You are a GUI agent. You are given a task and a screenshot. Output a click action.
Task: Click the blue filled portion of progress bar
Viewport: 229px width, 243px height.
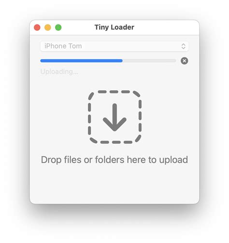(81, 61)
